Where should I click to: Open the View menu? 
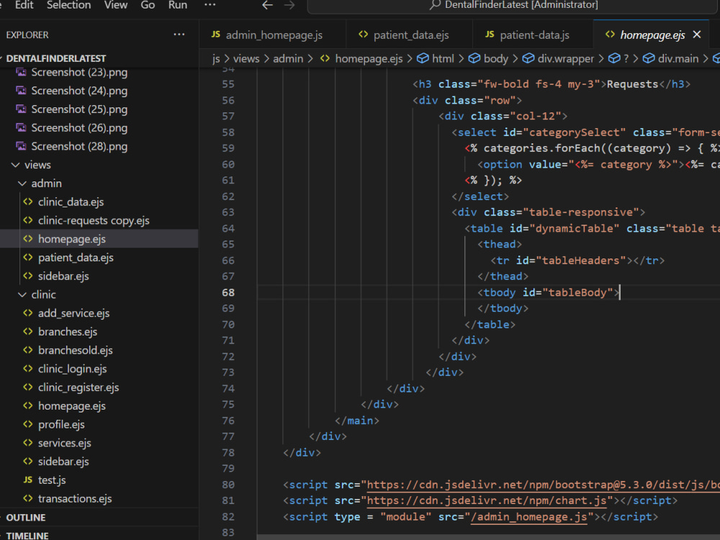click(116, 5)
